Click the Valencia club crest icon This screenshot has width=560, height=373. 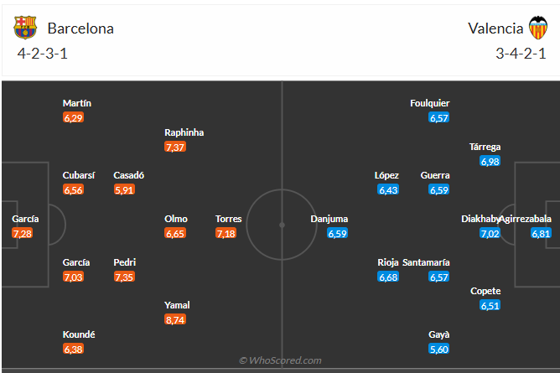point(538,28)
